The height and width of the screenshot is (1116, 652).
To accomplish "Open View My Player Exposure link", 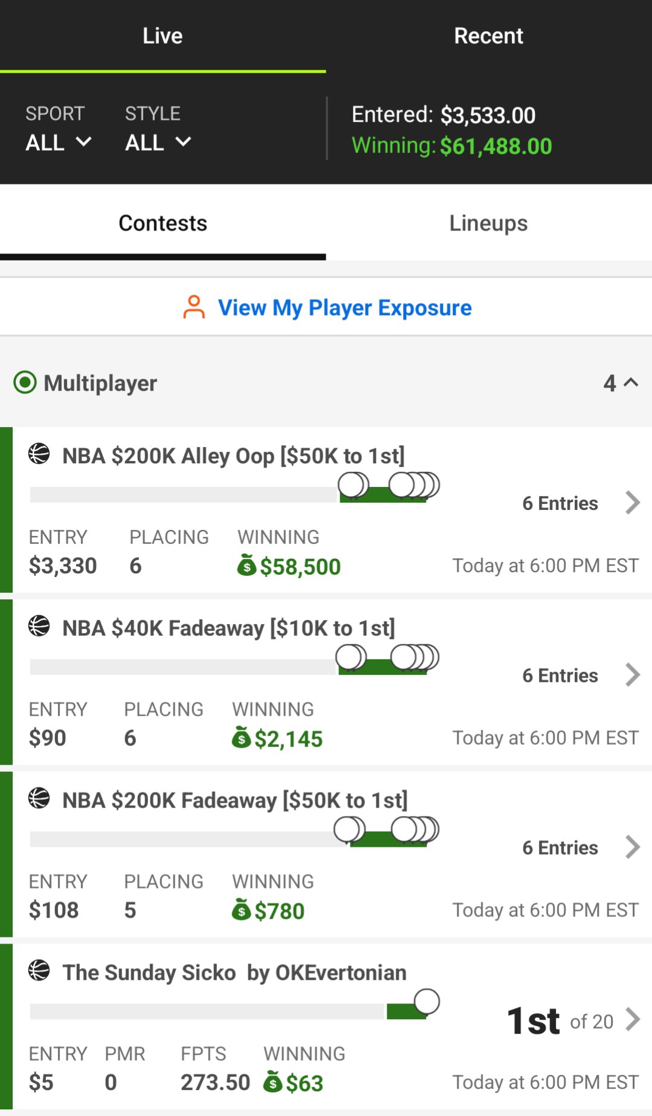I will (344, 307).
